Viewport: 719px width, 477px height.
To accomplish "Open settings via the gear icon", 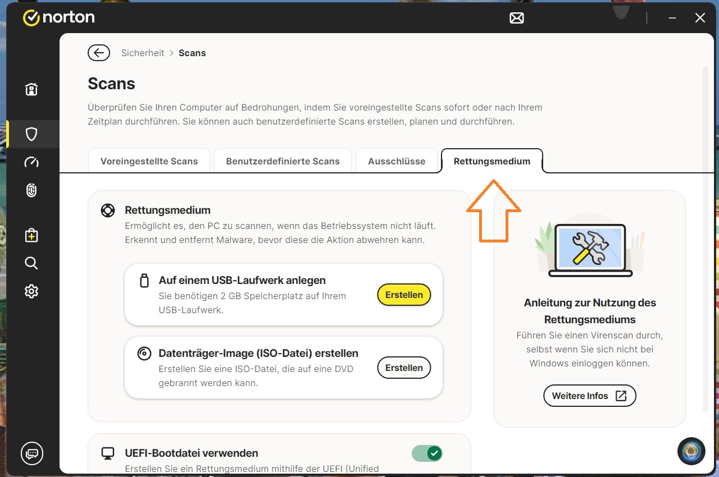I will pos(31,291).
